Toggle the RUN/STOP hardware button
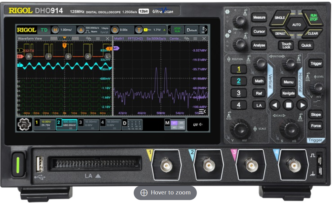The image size is (334, 203). point(313,17)
